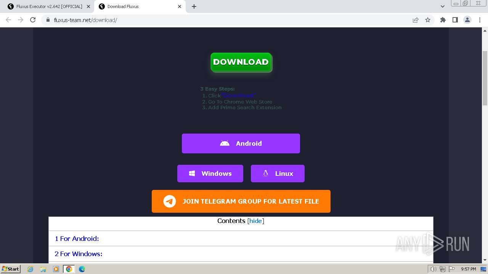
Task: Open Chrome three-dot menu
Action: pos(480,20)
